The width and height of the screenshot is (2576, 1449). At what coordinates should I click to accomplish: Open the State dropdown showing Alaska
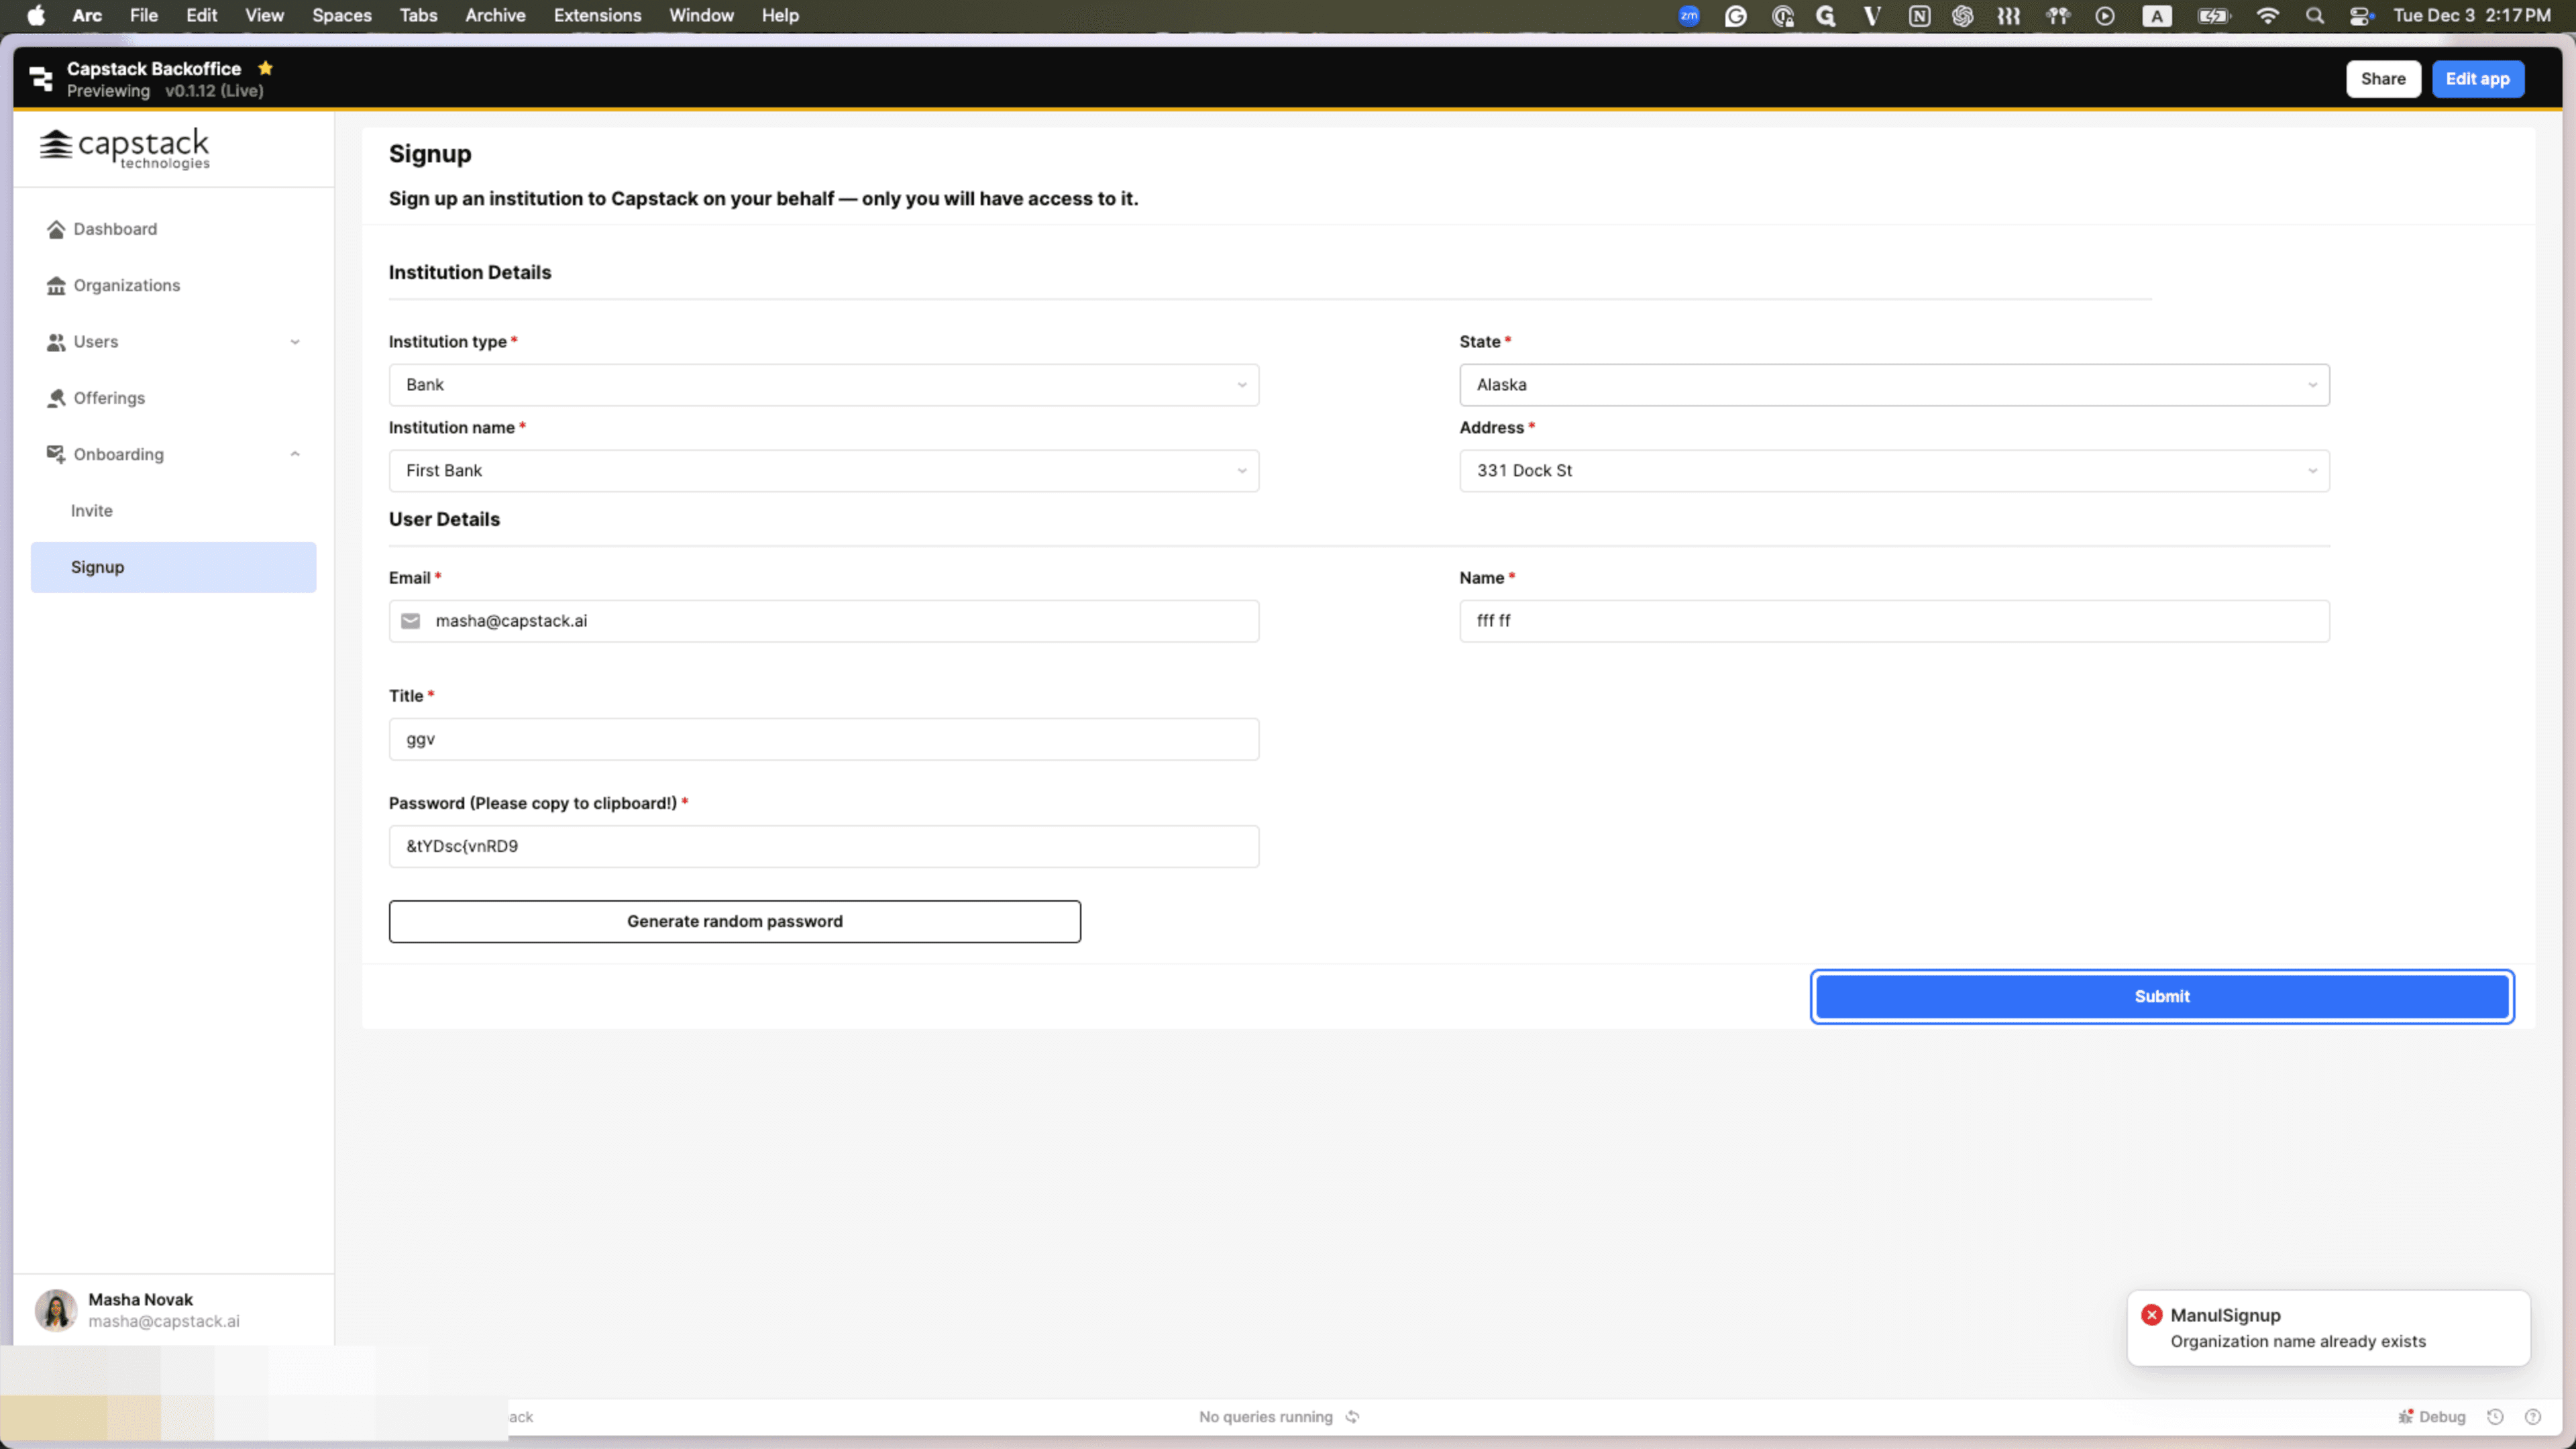[1894, 385]
